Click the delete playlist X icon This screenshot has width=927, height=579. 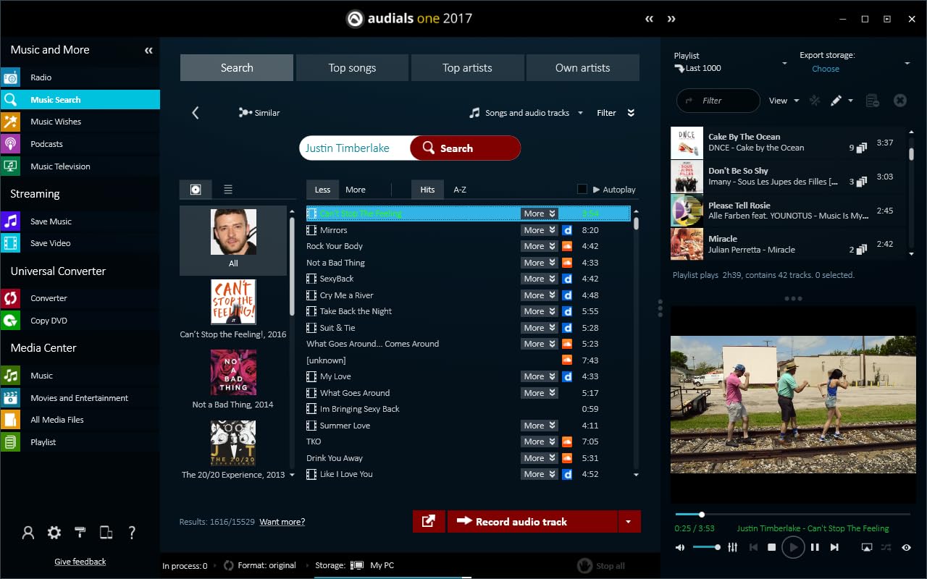(900, 101)
